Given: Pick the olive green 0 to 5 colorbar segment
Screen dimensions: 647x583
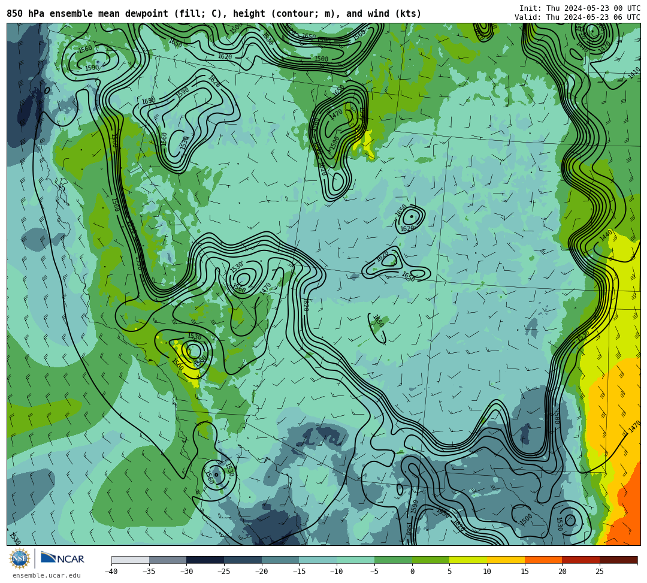Looking at the screenshot, I should pos(431,560).
